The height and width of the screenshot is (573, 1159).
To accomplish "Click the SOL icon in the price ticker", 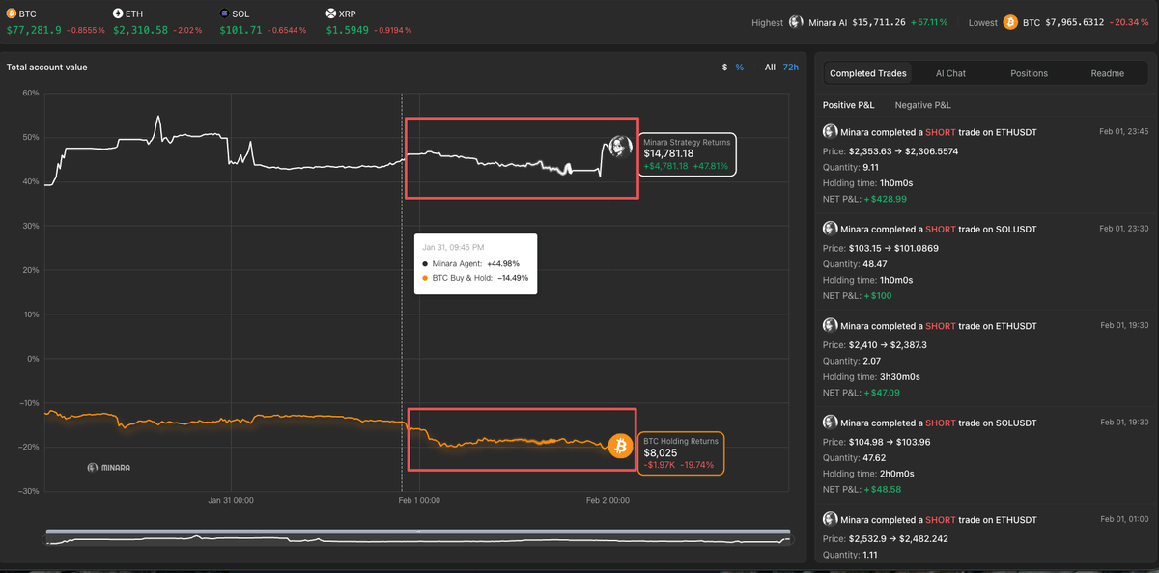I will click(223, 14).
